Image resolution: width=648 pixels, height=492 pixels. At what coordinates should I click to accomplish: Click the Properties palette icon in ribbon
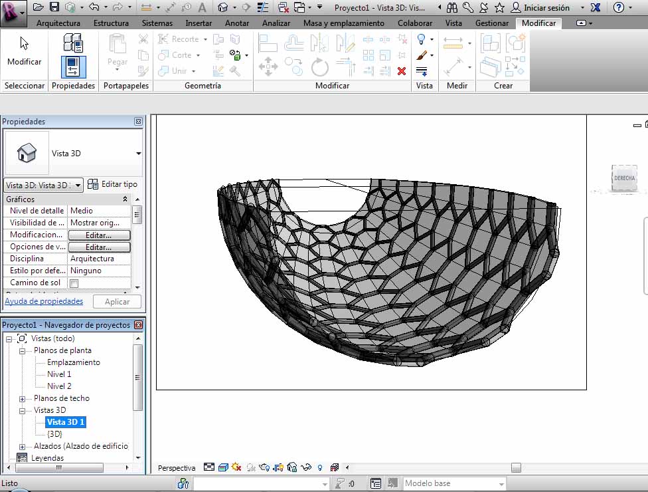point(72,66)
